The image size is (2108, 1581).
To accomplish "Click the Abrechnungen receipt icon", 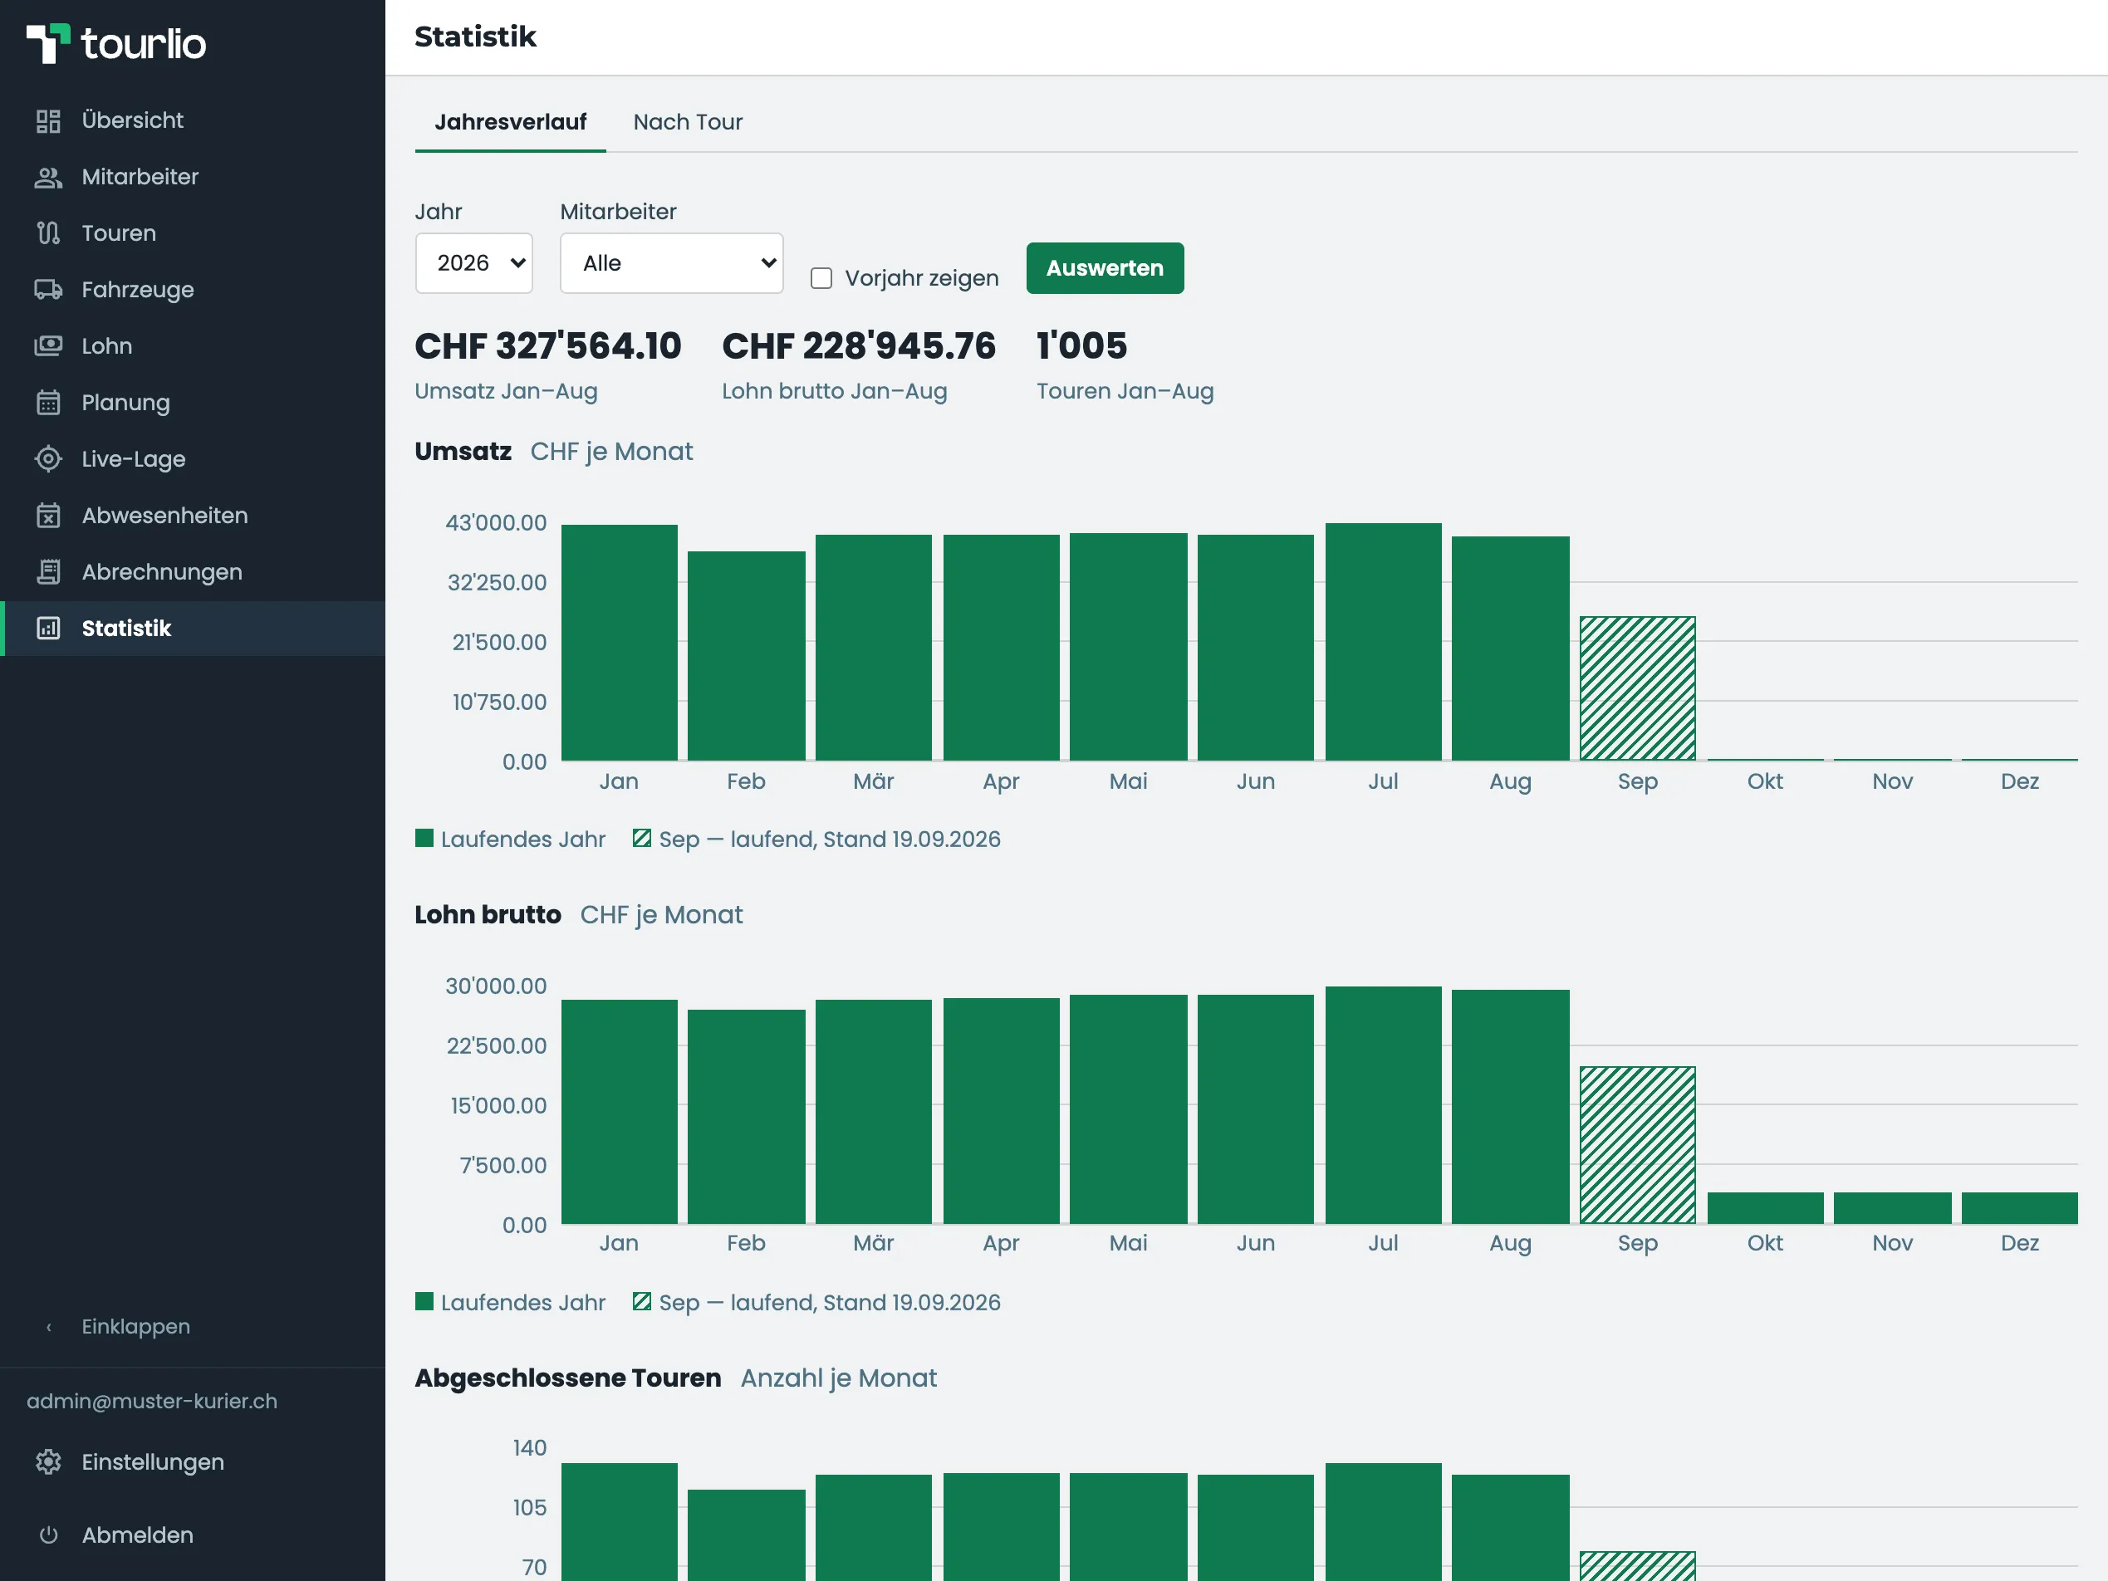I will click(x=47, y=572).
